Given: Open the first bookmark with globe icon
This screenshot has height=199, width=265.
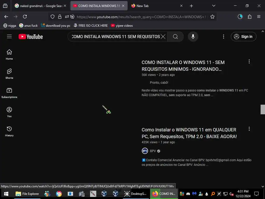Looking at the screenshot, I should 10,26.
